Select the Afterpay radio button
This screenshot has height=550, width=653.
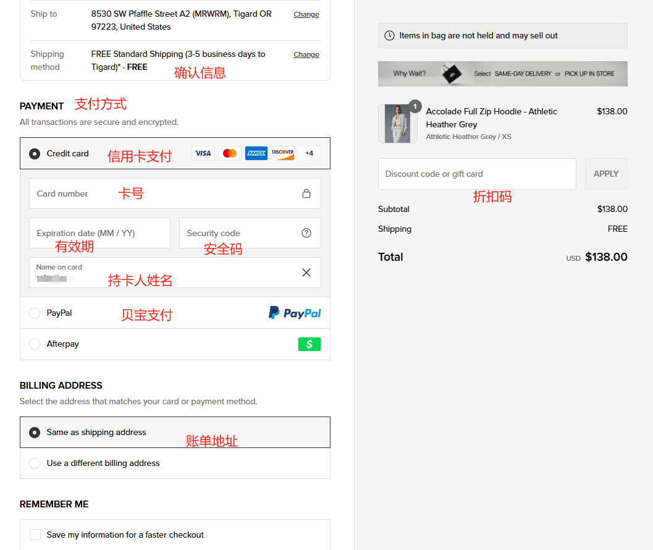35,344
